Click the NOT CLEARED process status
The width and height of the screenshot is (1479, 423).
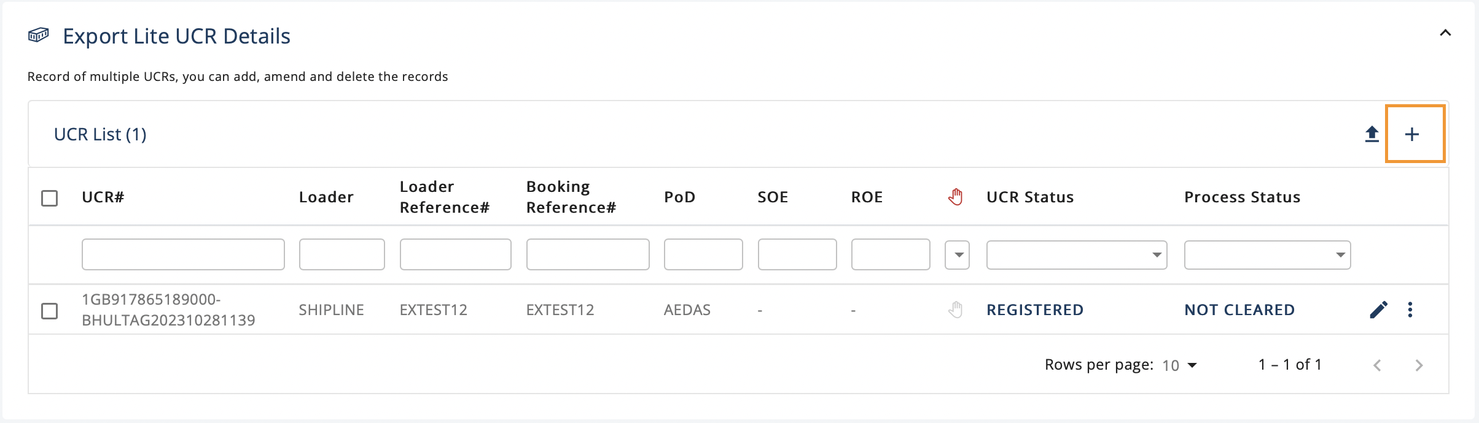1239,310
